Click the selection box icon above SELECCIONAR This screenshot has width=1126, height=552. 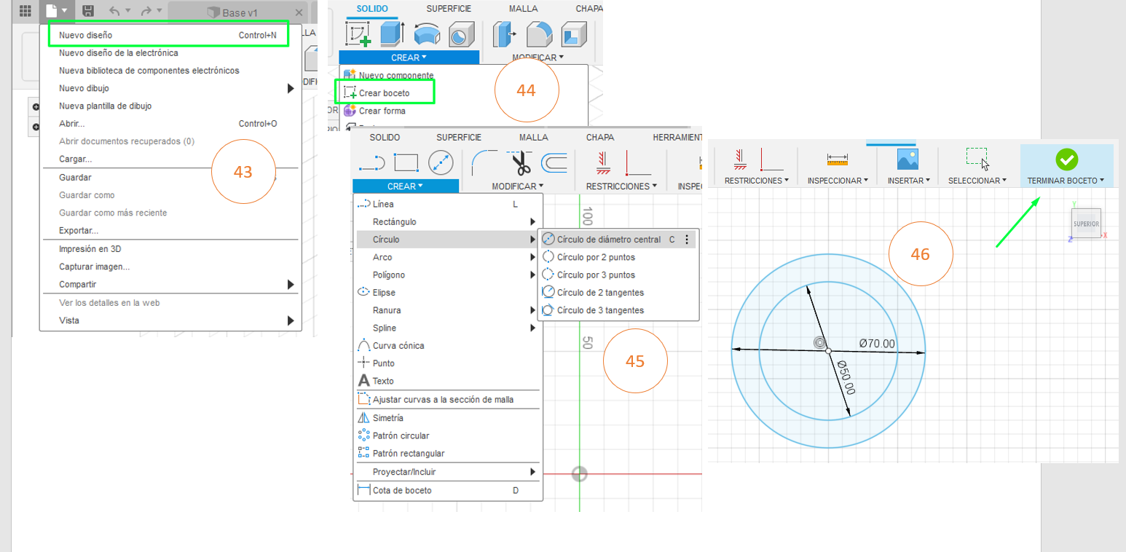click(977, 158)
